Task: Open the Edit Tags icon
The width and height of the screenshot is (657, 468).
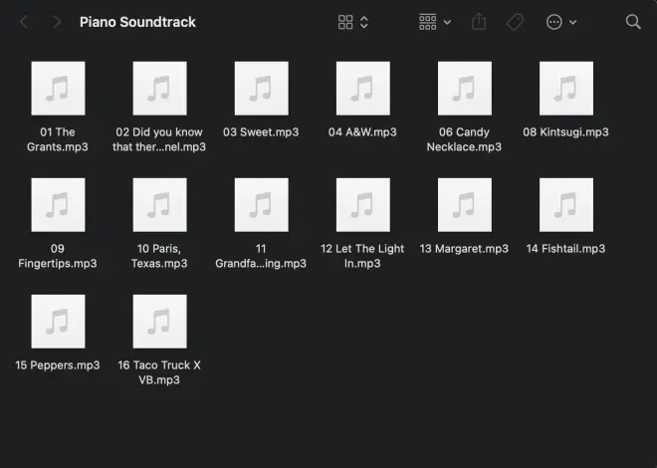Action: 515,22
